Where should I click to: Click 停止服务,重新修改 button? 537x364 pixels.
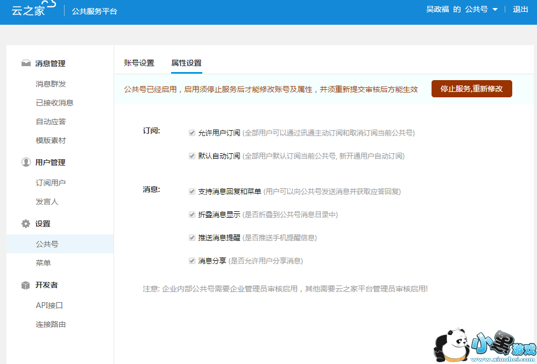(471, 89)
